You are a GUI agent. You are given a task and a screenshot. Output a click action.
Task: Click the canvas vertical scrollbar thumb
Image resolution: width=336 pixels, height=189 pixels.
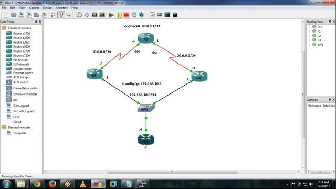(x=303, y=94)
